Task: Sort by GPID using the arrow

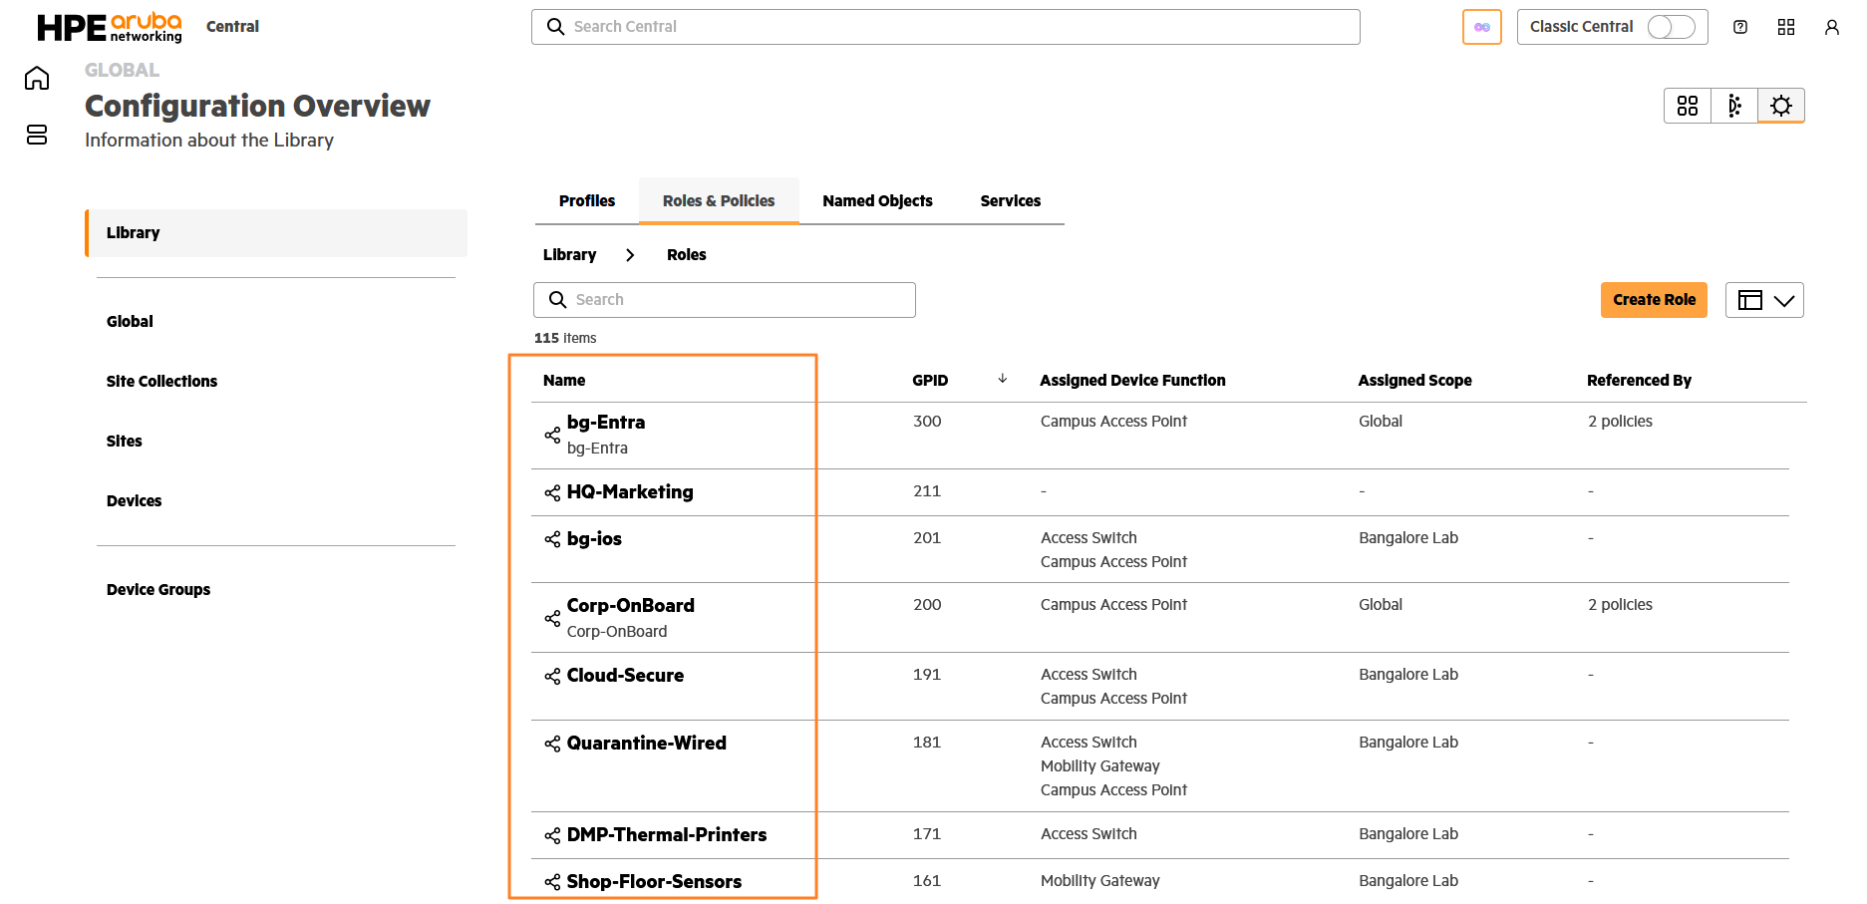Action: coord(1003,379)
